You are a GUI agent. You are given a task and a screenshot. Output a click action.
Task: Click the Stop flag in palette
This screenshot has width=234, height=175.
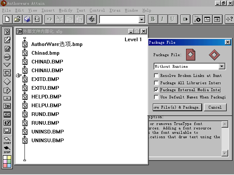7,150
